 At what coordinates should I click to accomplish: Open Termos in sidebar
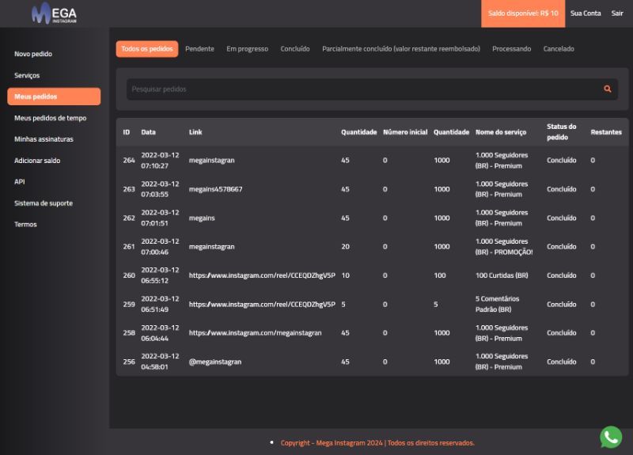[x=25, y=224]
